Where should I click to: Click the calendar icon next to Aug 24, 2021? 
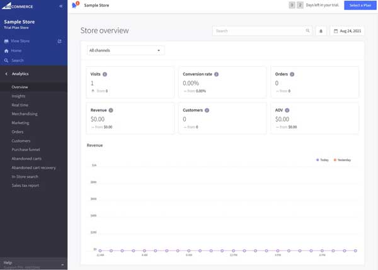336,31
